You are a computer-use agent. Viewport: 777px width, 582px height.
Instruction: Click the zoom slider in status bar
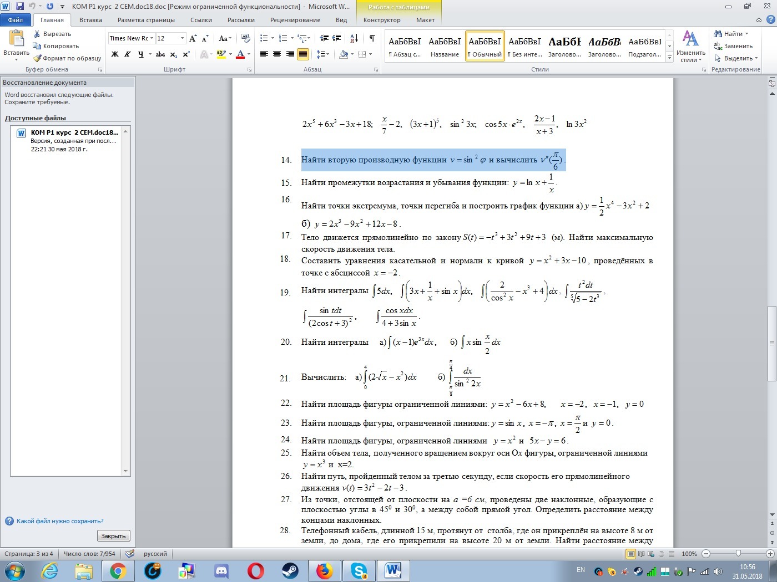(738, 554)
